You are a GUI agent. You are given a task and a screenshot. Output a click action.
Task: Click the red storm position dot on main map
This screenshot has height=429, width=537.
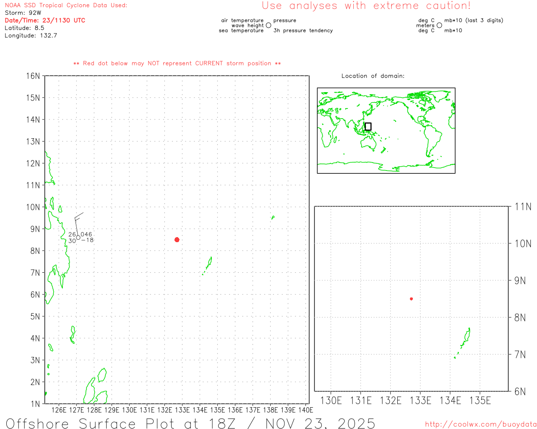(x=177, y=240)
